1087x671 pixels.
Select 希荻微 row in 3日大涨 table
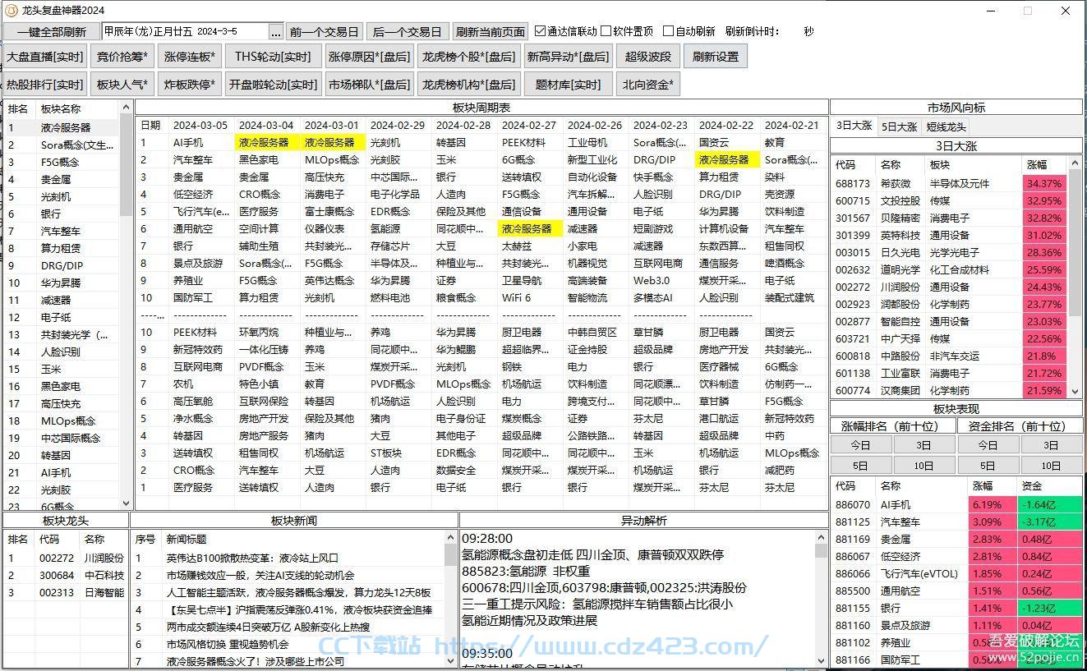[x=949, y=183]
